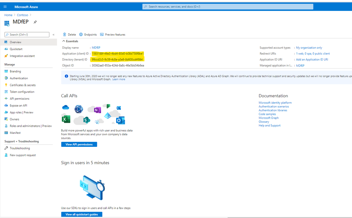Click the highlighted Directory (tenant) ID value

click(x=117, y=60)
